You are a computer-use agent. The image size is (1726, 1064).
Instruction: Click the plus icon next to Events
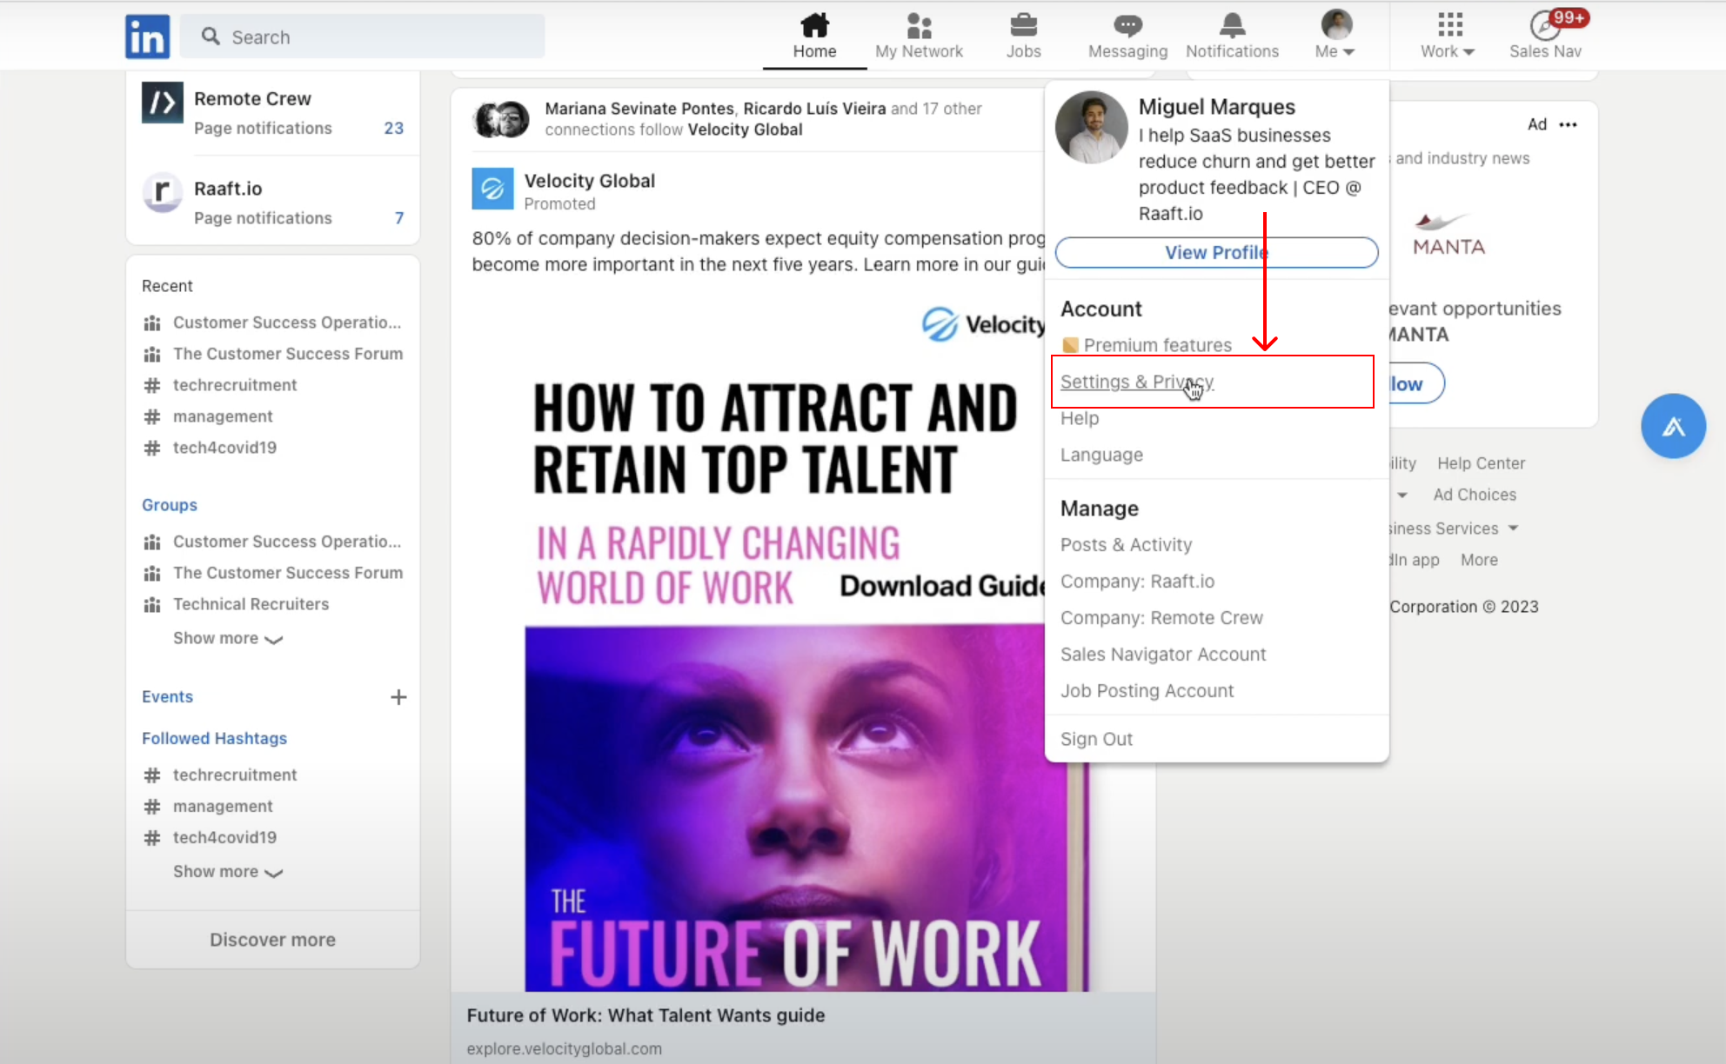coord(398,697)
